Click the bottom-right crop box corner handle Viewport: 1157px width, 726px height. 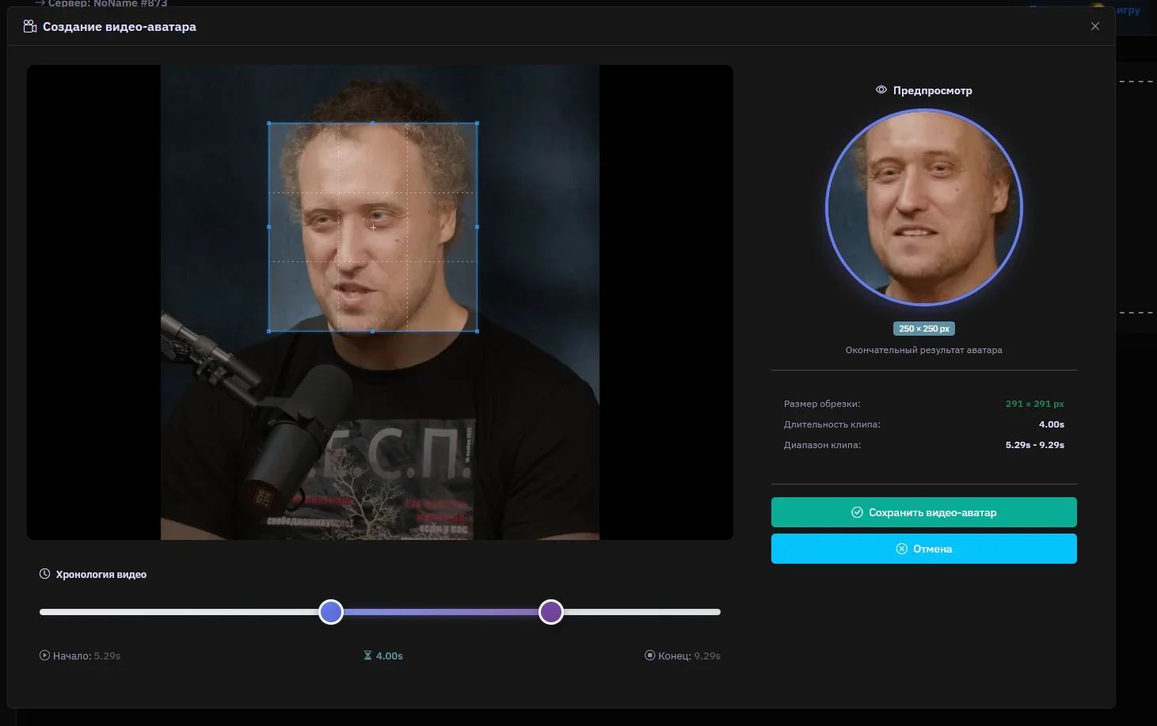pos(477,331)
